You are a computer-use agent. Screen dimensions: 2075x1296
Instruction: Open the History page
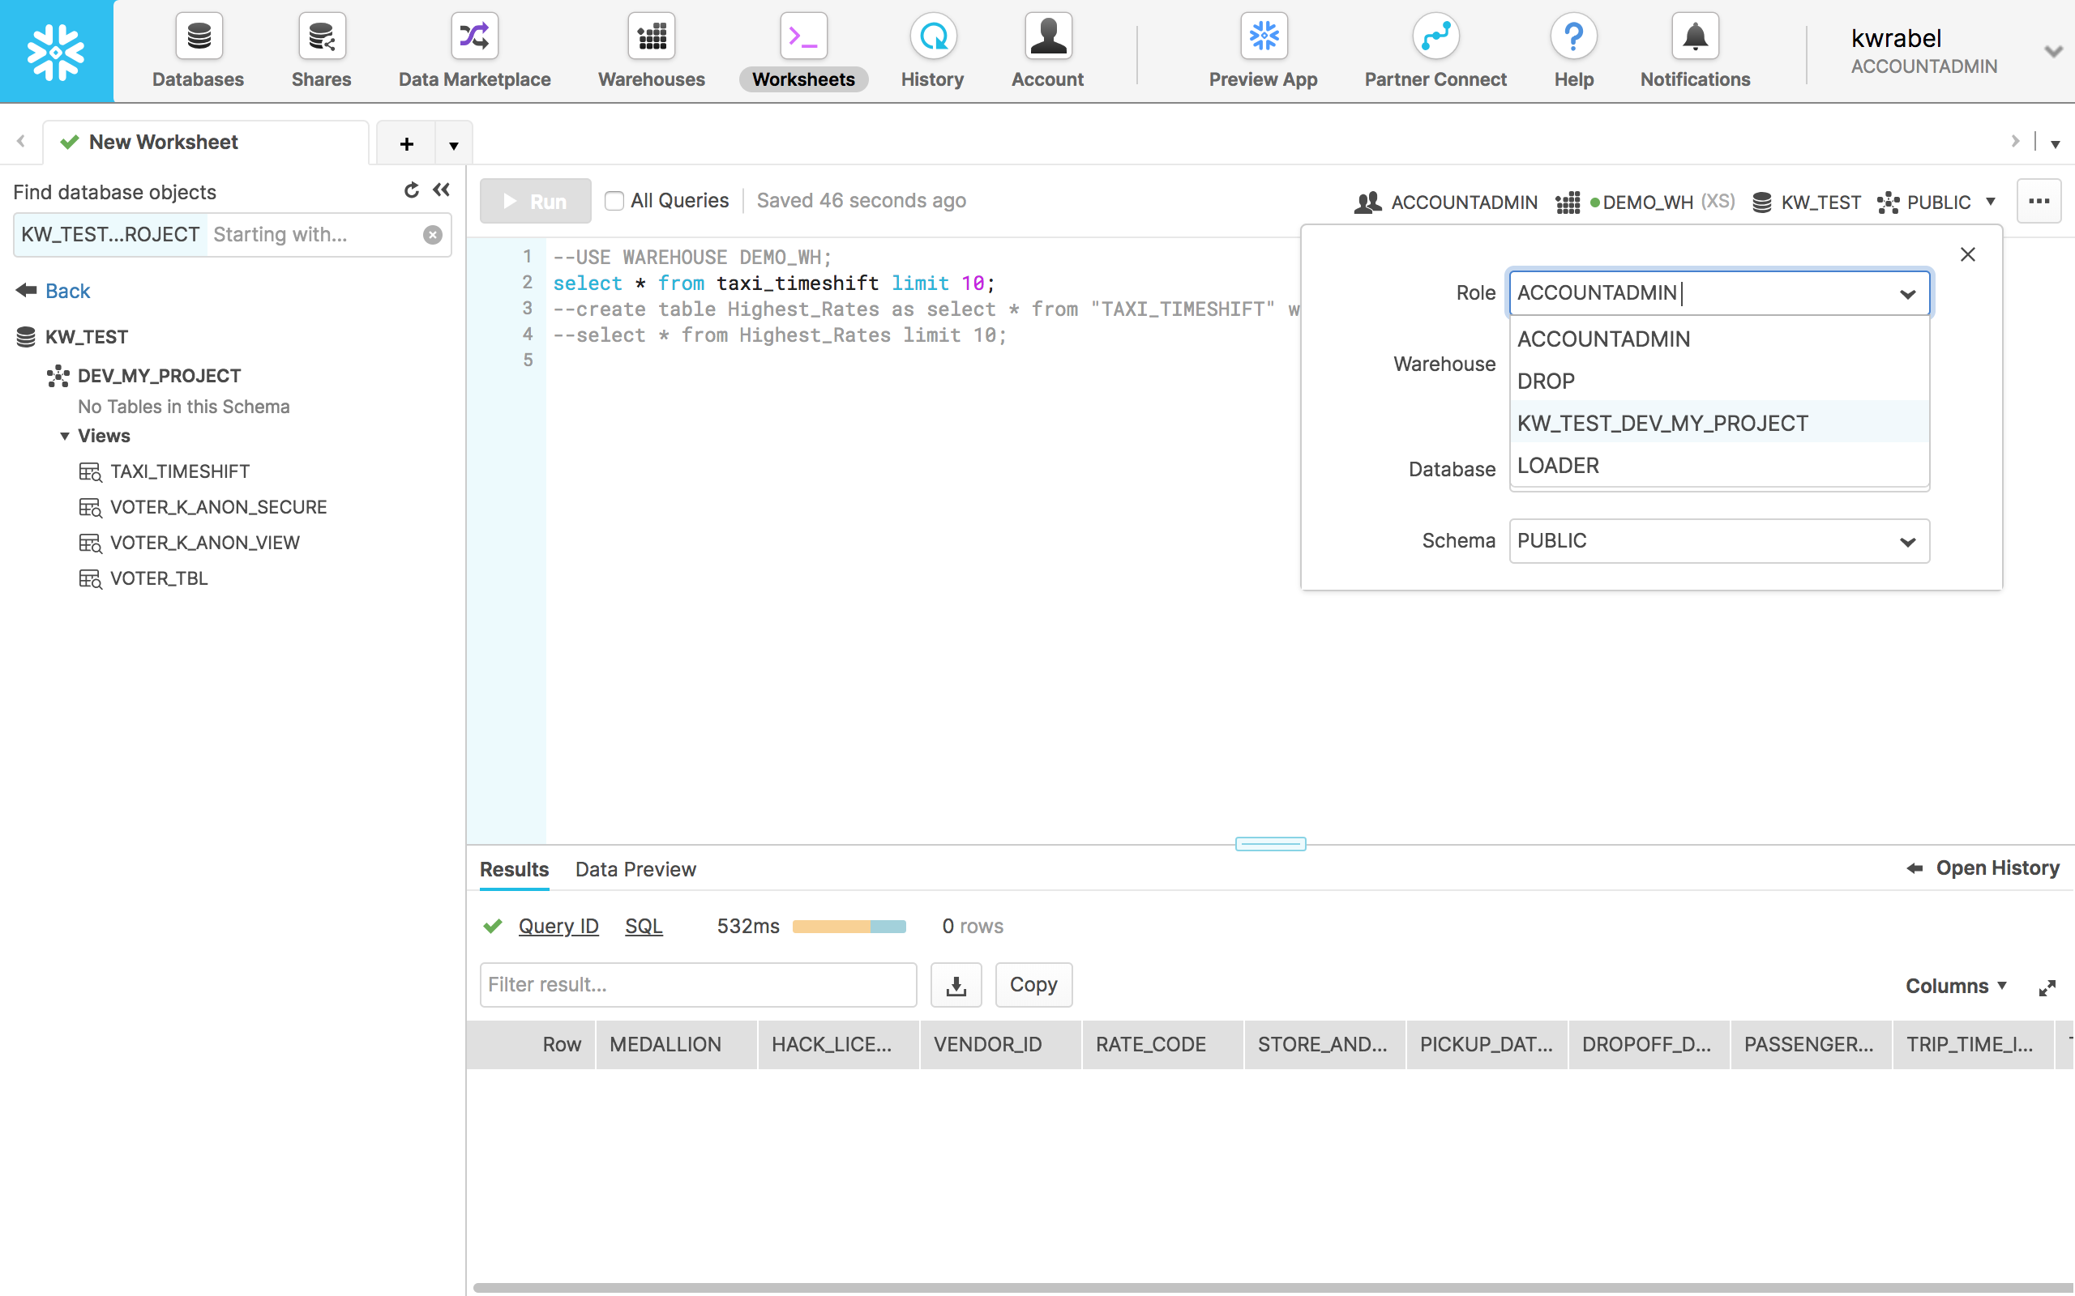[932, 51]
